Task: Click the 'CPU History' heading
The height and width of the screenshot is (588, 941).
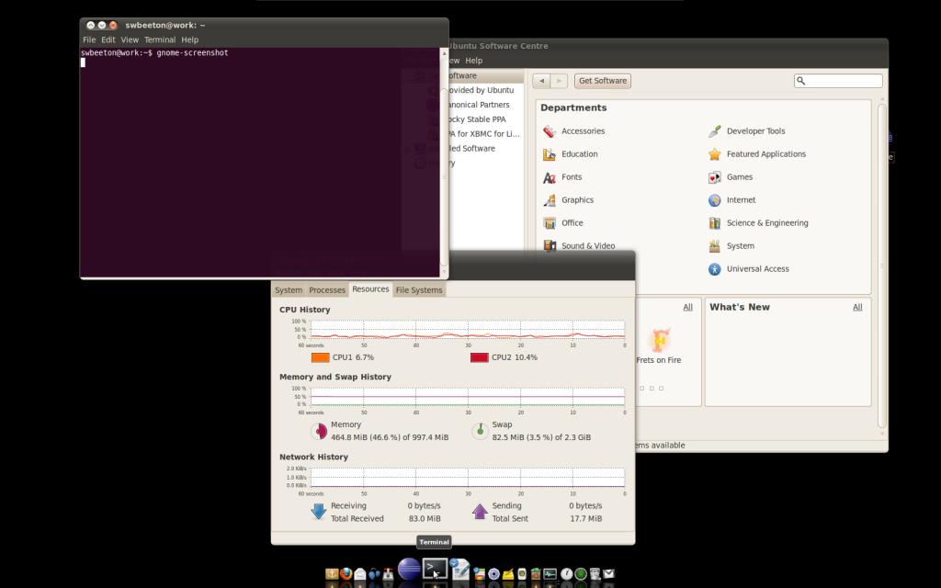Action: (x=305, y=310)
